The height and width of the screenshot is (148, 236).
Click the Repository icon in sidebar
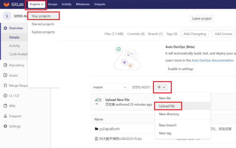(x=5, y=65)
